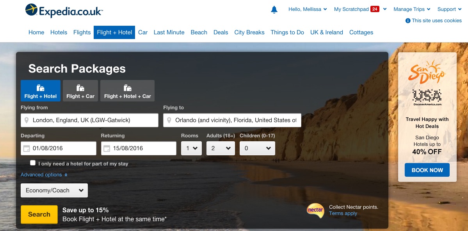Open the Departing date calendar icon
Image resolution: width=468 pixels, height=231 pixels.
[26, 148]
